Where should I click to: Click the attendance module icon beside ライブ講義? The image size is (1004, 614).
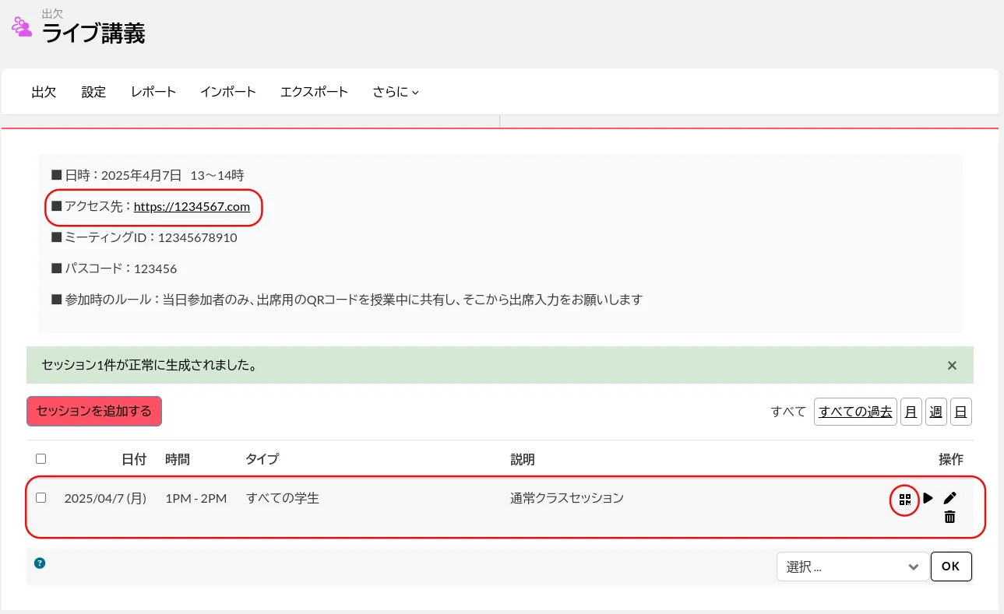22,27
